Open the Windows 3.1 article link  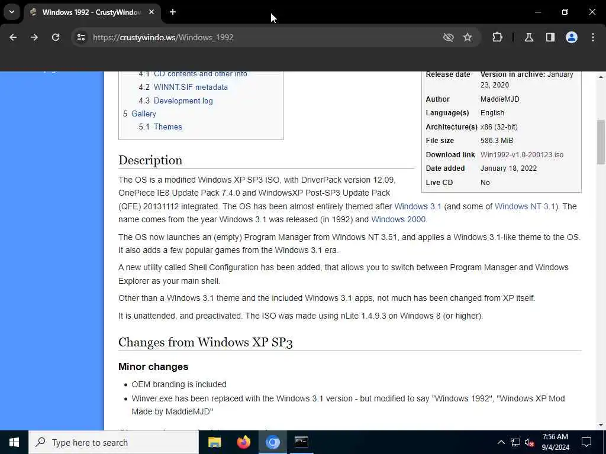pyautogui.click(x=417, y=206)
